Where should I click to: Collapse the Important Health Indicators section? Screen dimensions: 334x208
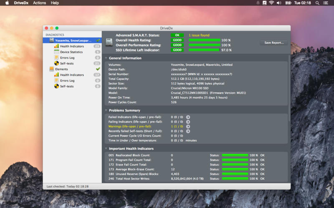[x=106, y=149]
